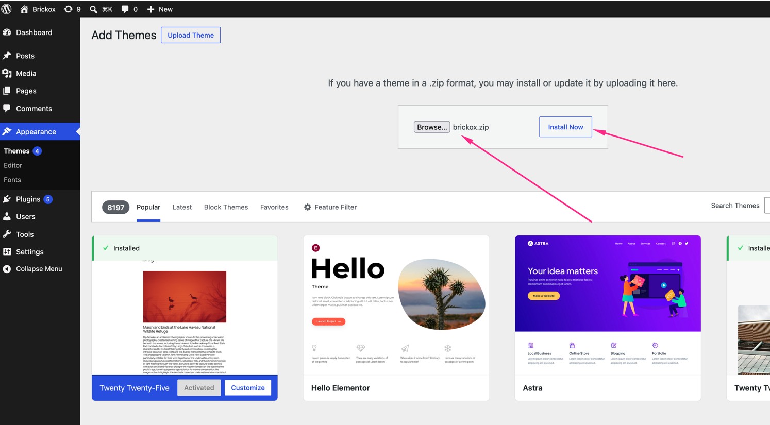This screenshot has height=425, width=770.
Task: Open the Editor submenu item
Action: 13,165
